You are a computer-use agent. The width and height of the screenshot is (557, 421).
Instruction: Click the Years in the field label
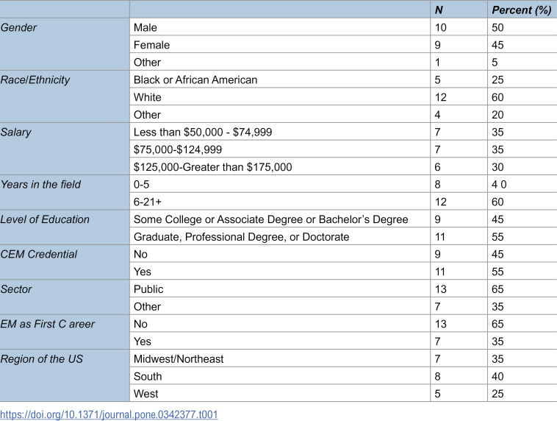click(x=40, y=184)
